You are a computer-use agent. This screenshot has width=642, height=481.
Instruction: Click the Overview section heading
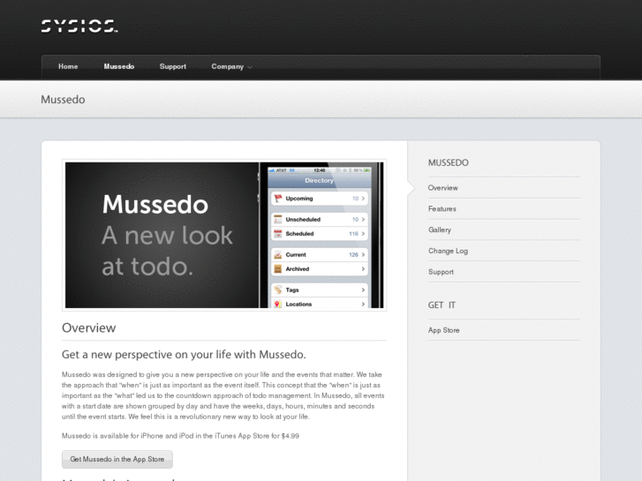[89, 328]
